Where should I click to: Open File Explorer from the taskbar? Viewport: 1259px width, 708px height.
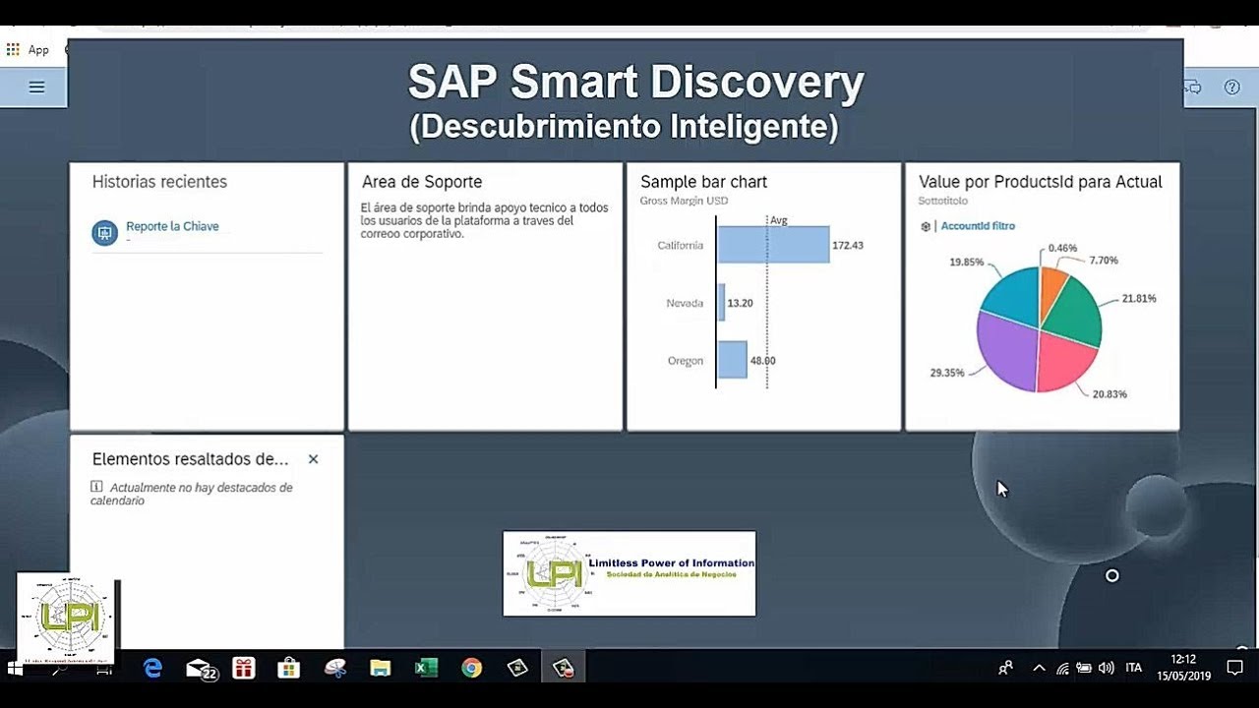pyautogui.click(x=381, y=669)
